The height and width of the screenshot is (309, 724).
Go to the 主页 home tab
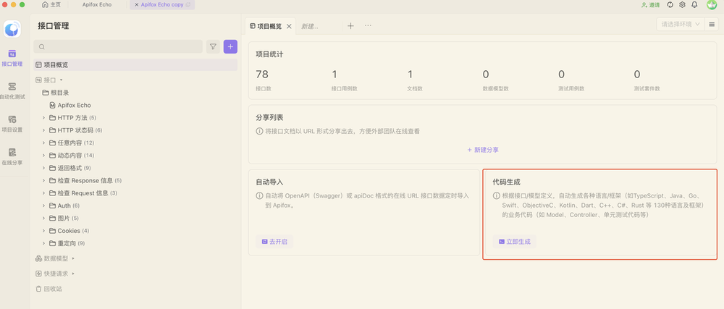[51, 4]
